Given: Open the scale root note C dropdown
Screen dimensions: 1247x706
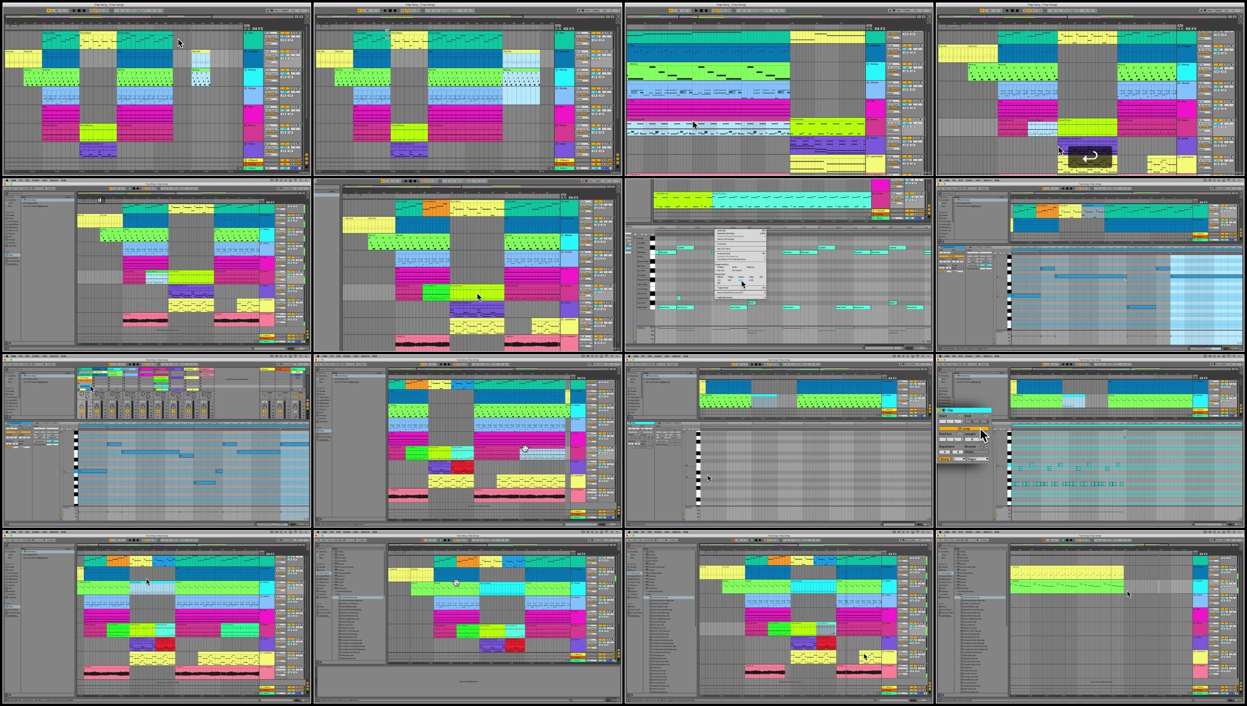Looking at the screenshot, I should click(959, 459).
